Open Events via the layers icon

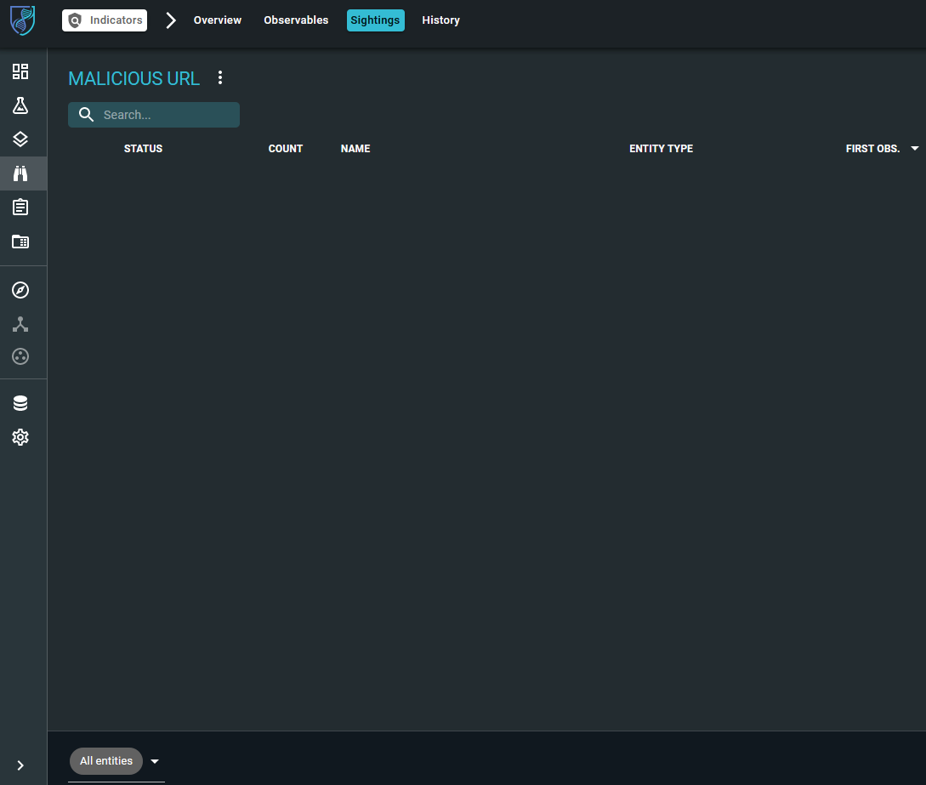[20, 139]
